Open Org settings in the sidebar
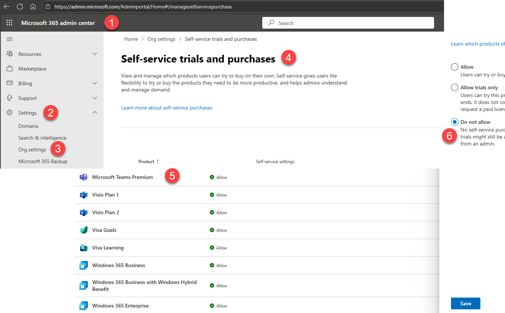 [32, 150]
